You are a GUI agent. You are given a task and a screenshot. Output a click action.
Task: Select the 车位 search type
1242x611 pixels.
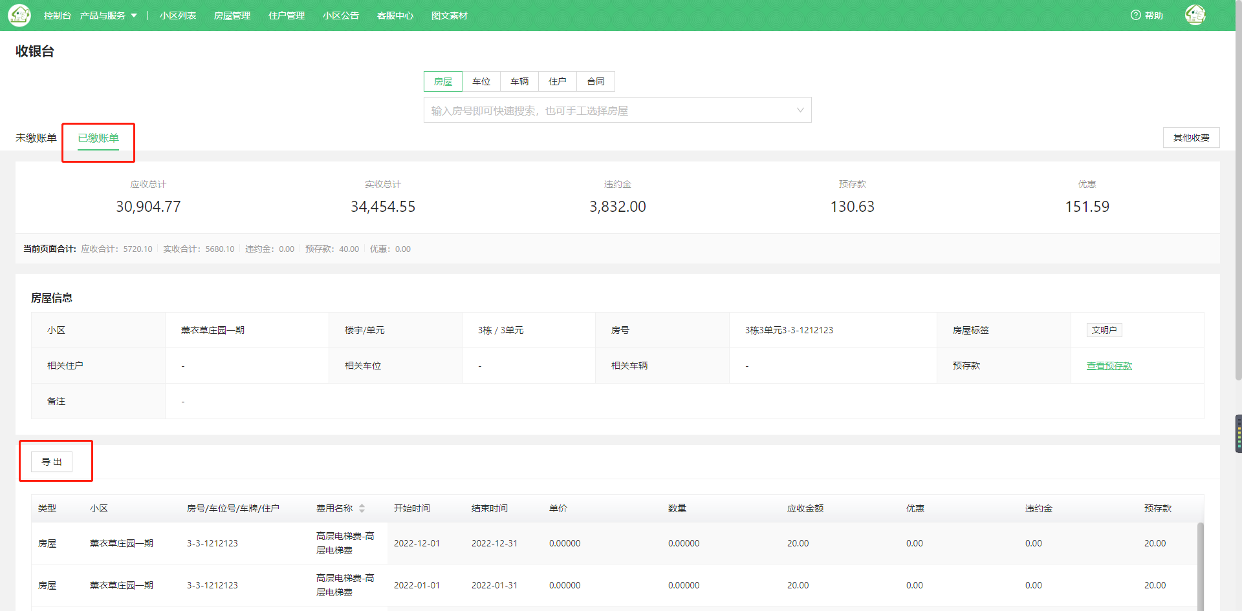pyautogui.click(x=481, y=81)
